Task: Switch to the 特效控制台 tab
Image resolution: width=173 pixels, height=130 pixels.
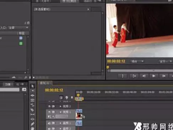Action: [x=70, y=1]
